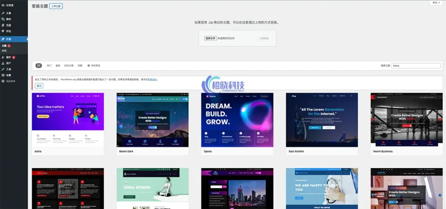Click the 文章 (Posts) pin icon
This screenshot has width=446, height=209.
point(3,13)
